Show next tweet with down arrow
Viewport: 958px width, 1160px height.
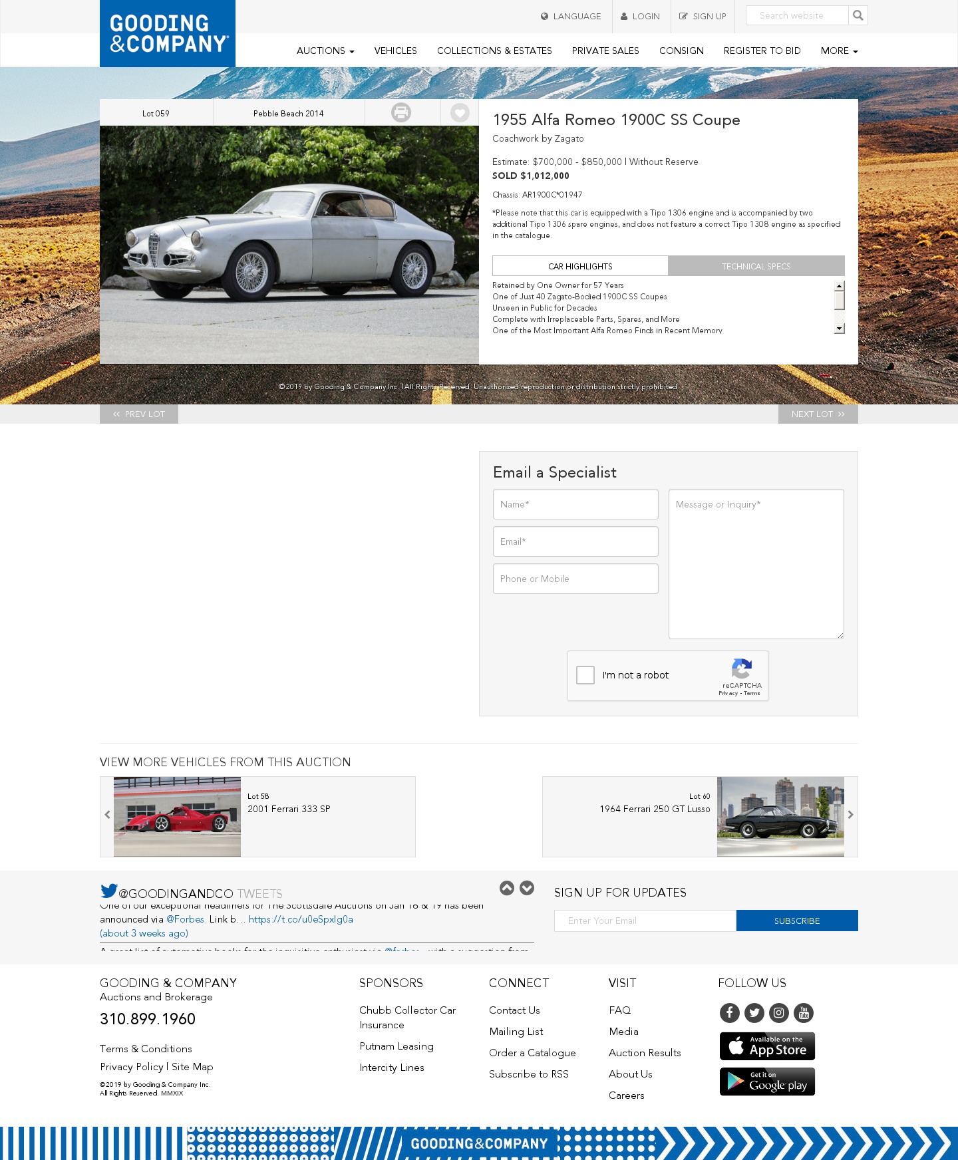pyautogui.click(x=527, y=888)
